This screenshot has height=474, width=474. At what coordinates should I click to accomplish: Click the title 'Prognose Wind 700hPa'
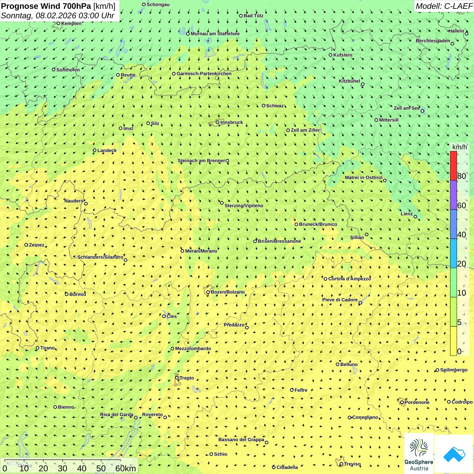[46, 6]
